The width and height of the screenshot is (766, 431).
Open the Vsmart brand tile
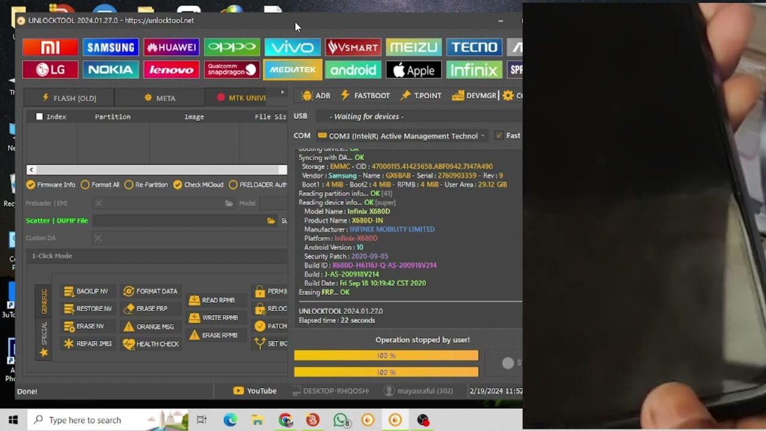coord(353,47)
